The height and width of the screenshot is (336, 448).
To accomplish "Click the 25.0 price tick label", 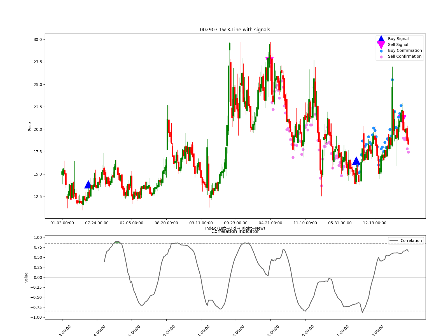I will coord(38,85).
